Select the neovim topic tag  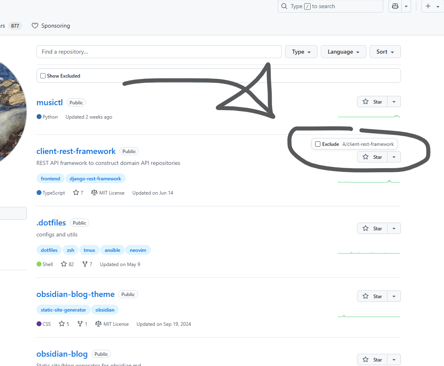pos(138,250)
